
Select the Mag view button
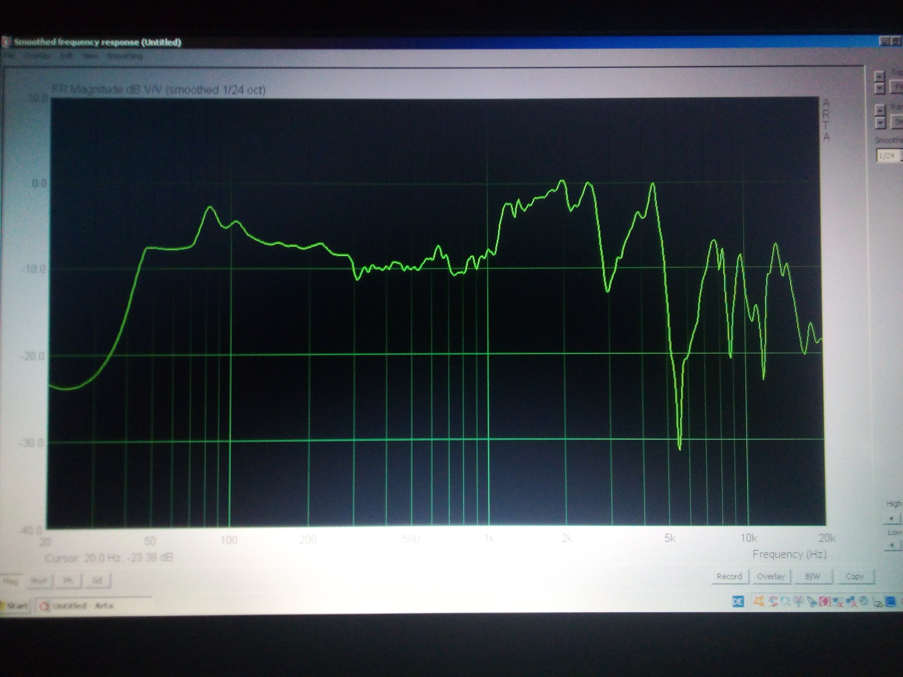coord(11,582)
